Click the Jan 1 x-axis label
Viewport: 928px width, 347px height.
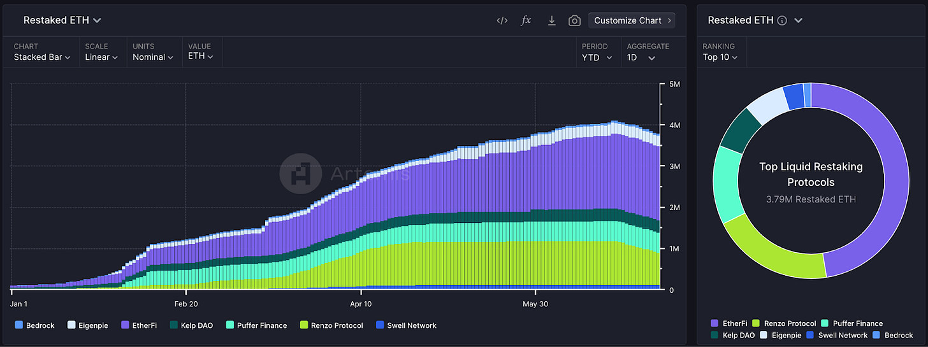19,304
